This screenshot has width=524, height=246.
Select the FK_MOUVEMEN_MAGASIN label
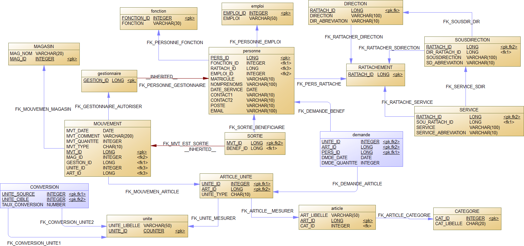[x=43, y=109]
